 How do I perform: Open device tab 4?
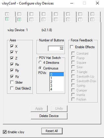click(x=46, y=20)
